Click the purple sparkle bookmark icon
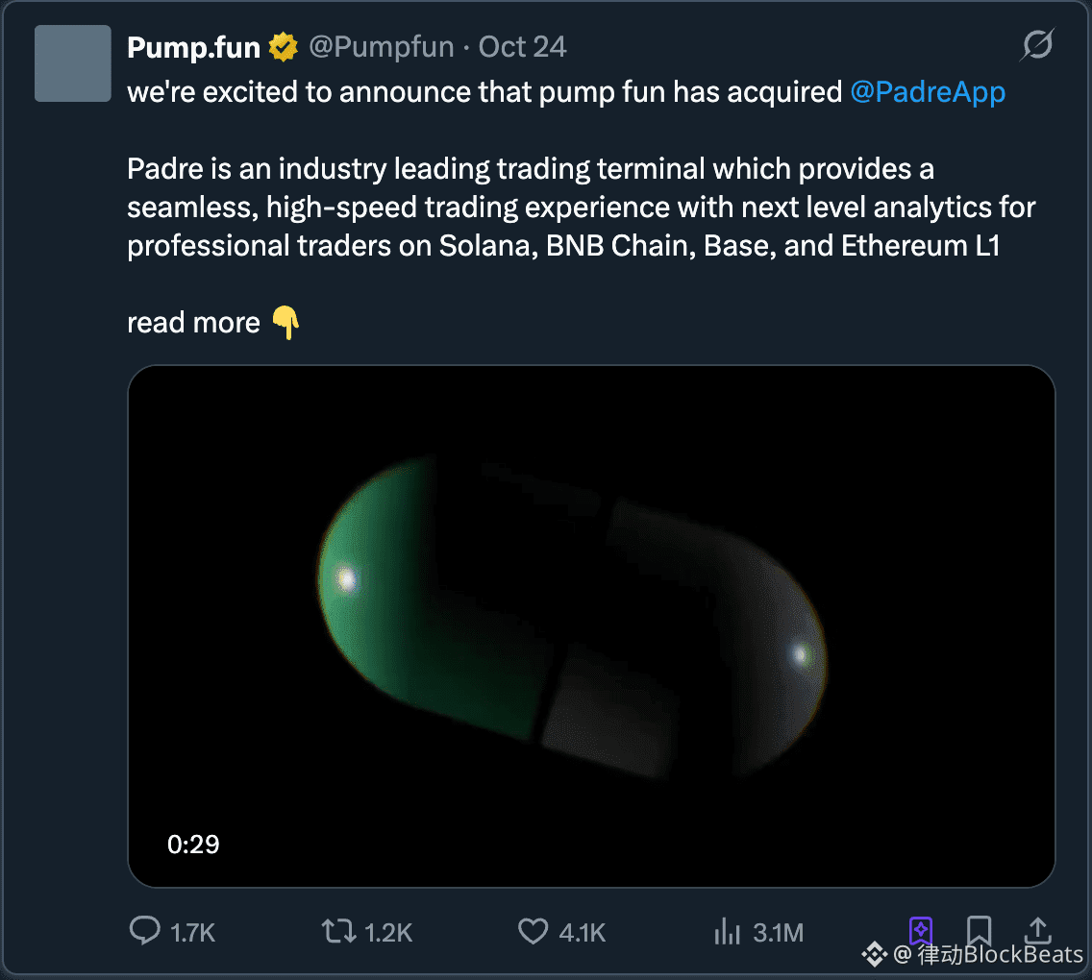The image size is (1092, 980). (x=920, y=930)
